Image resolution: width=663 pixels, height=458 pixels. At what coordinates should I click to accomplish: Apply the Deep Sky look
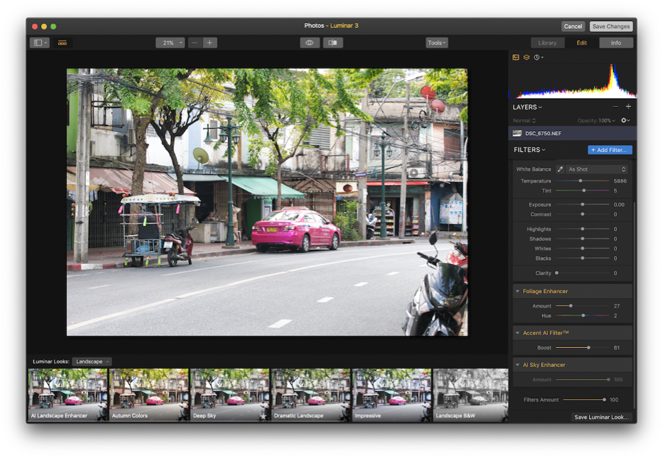click(x=230, y=395)
